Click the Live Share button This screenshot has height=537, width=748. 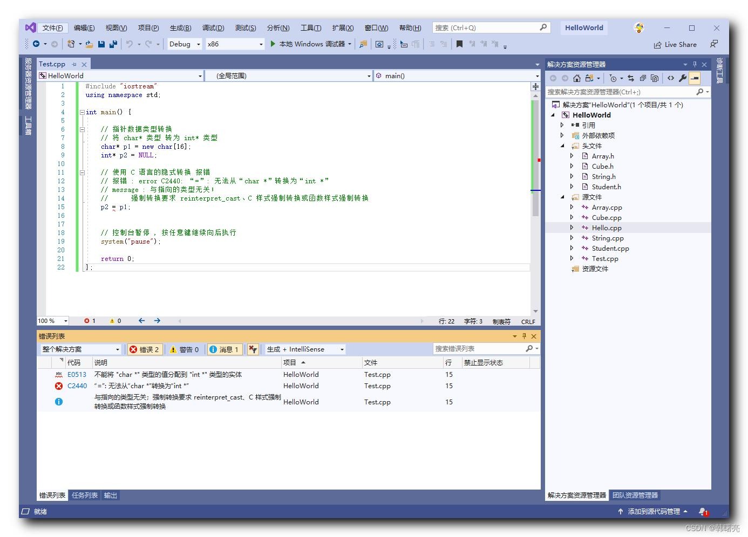(675, 45)
